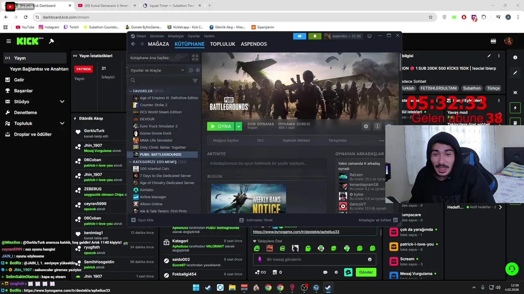The height and width of the screenshot is (294, 524).
Task: Open the Görünüm menu
Action: point(157,36)
